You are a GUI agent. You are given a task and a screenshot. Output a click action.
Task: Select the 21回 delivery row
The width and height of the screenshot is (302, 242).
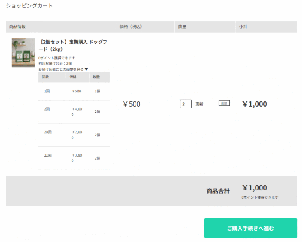74,158
